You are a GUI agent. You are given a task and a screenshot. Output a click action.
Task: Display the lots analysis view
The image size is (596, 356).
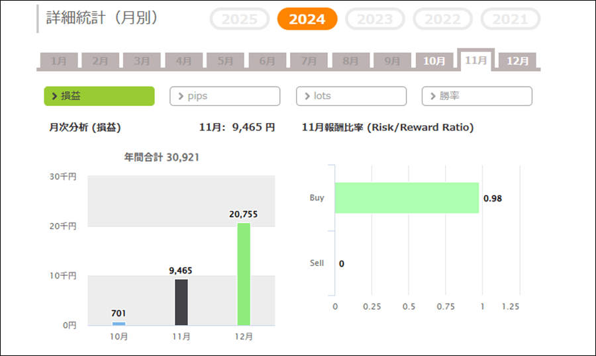tap(351, 96)
